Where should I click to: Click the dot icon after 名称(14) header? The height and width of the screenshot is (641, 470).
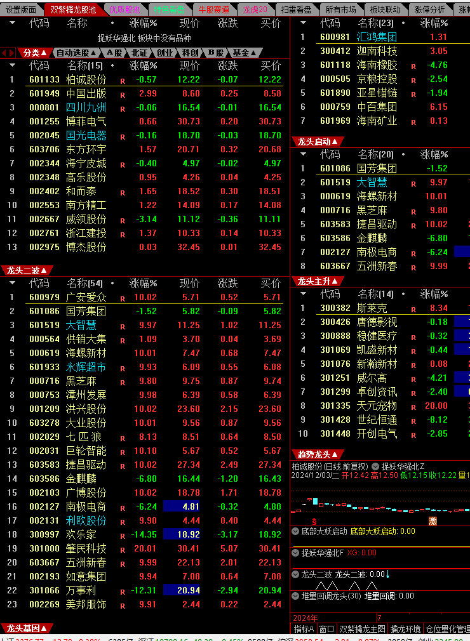tap(403, 293)
